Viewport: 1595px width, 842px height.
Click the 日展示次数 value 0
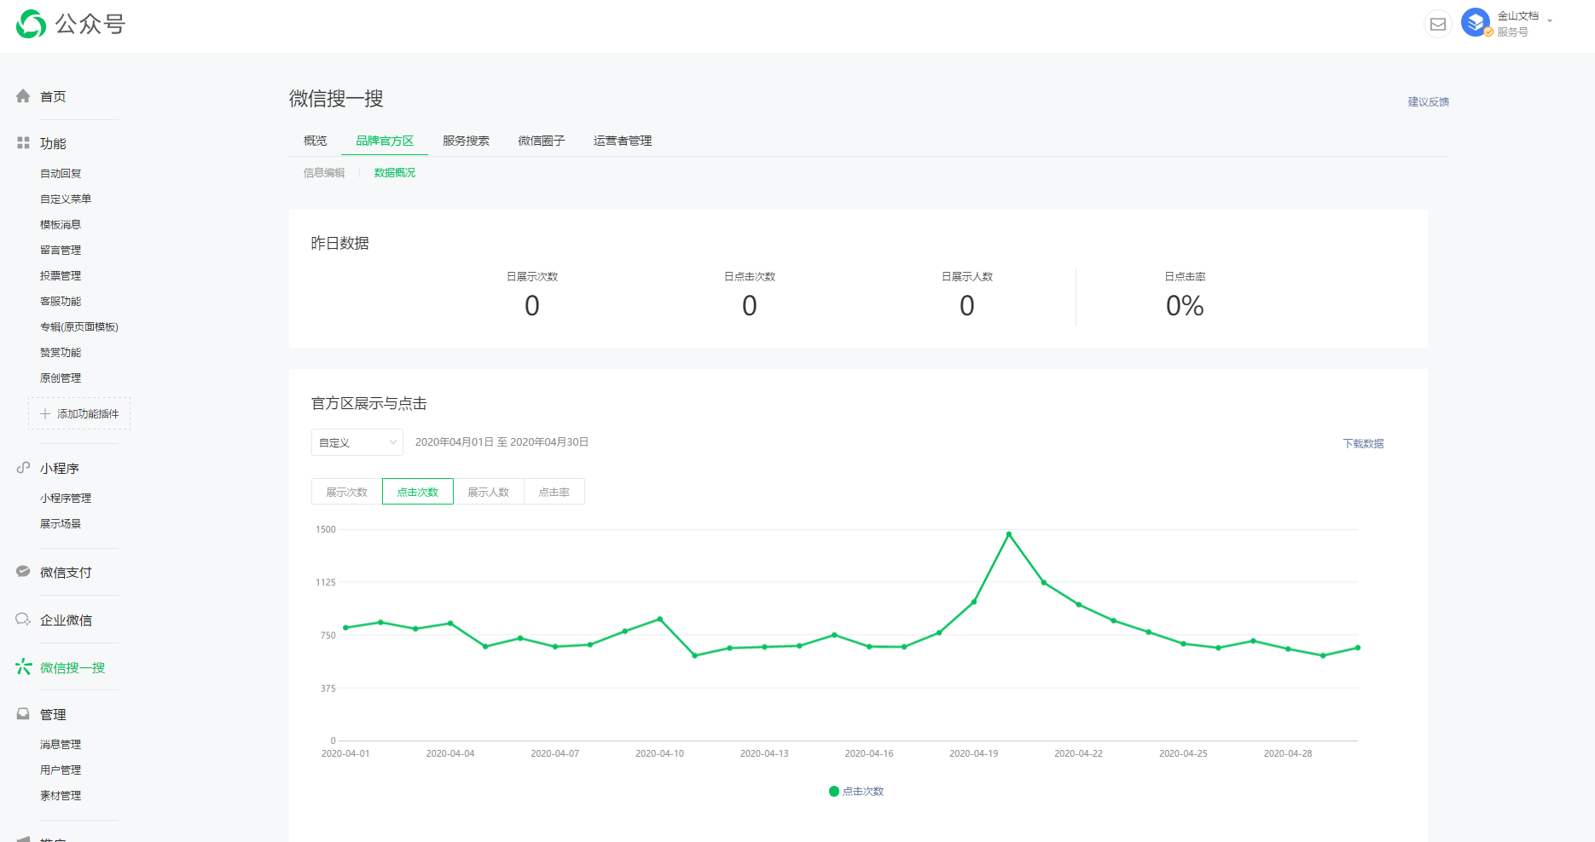(532, 305)
